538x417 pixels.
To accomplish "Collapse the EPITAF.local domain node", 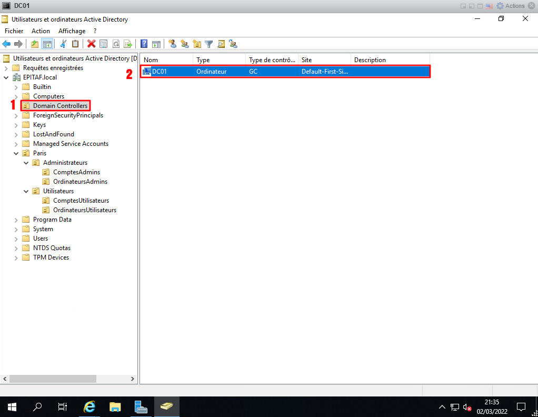I will tap(6, 77).
